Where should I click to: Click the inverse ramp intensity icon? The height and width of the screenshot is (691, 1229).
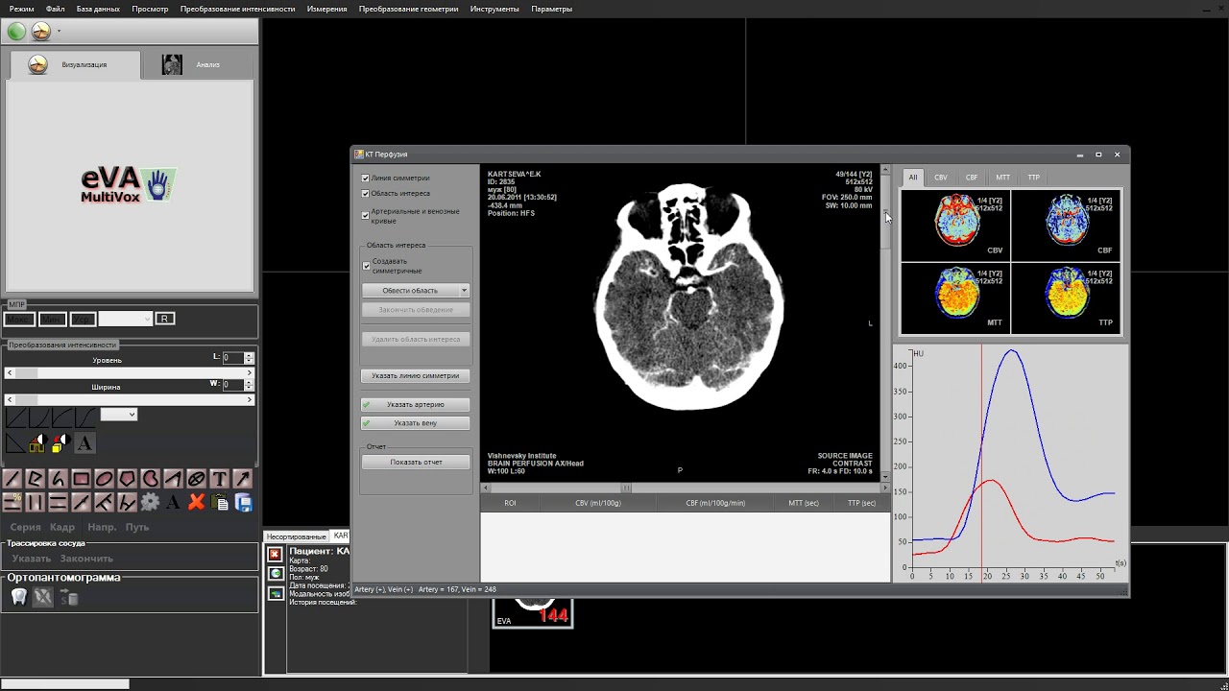(15, 443)
